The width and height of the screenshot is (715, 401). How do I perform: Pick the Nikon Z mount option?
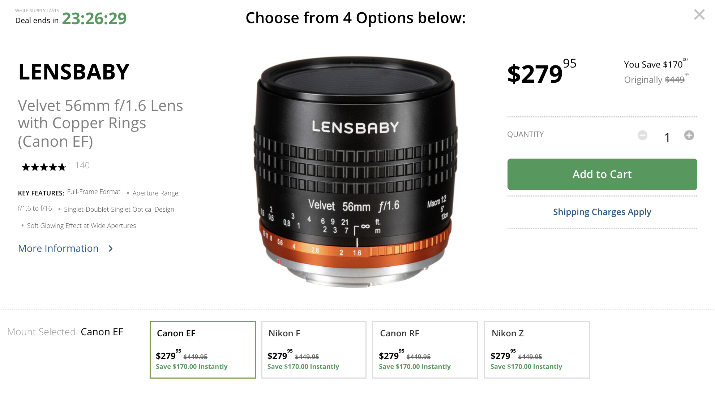point(536,349)
